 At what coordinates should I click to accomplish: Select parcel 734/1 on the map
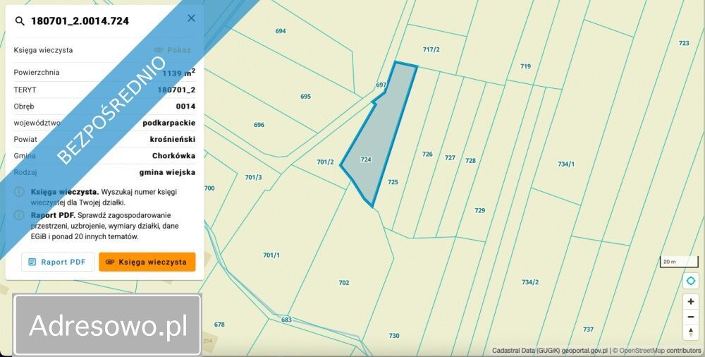tap(566, 164)
